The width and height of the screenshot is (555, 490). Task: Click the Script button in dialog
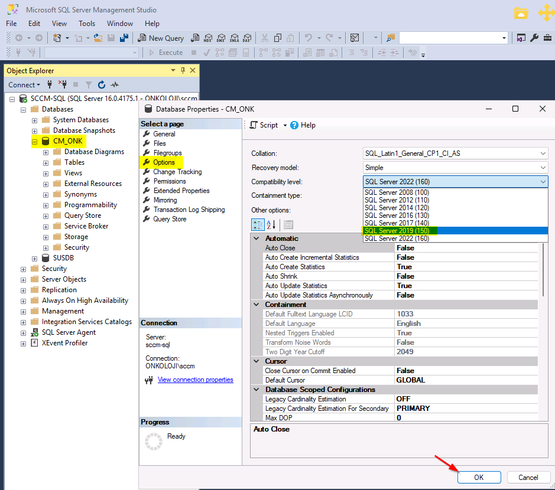click(x=264, y=125)
